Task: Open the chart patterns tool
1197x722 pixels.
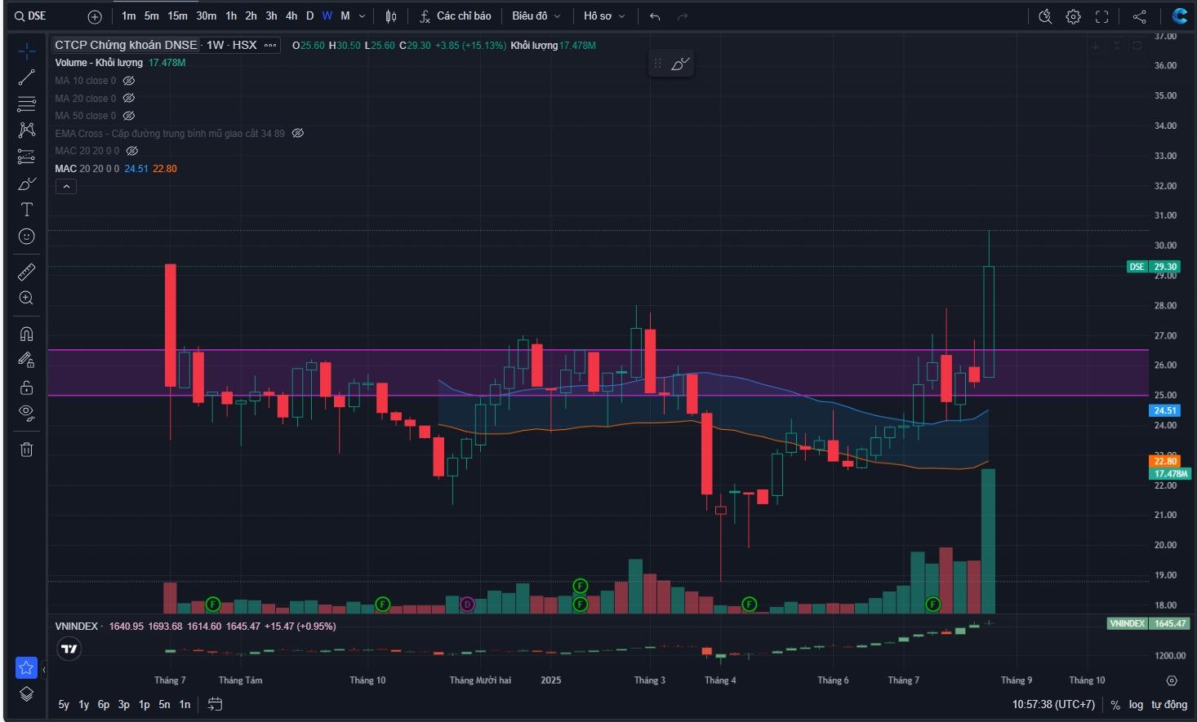Action: (x=26, y=130)
